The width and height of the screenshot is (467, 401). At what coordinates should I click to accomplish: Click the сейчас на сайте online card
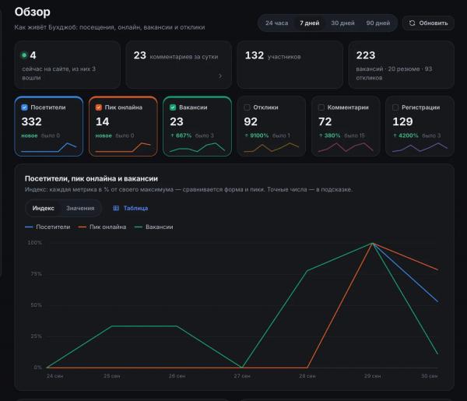tap(67, 65)
